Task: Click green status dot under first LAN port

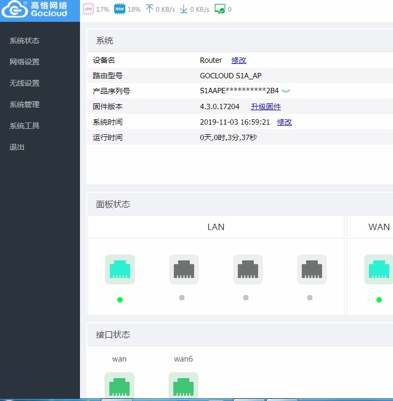Action: (x=120, y=300)
